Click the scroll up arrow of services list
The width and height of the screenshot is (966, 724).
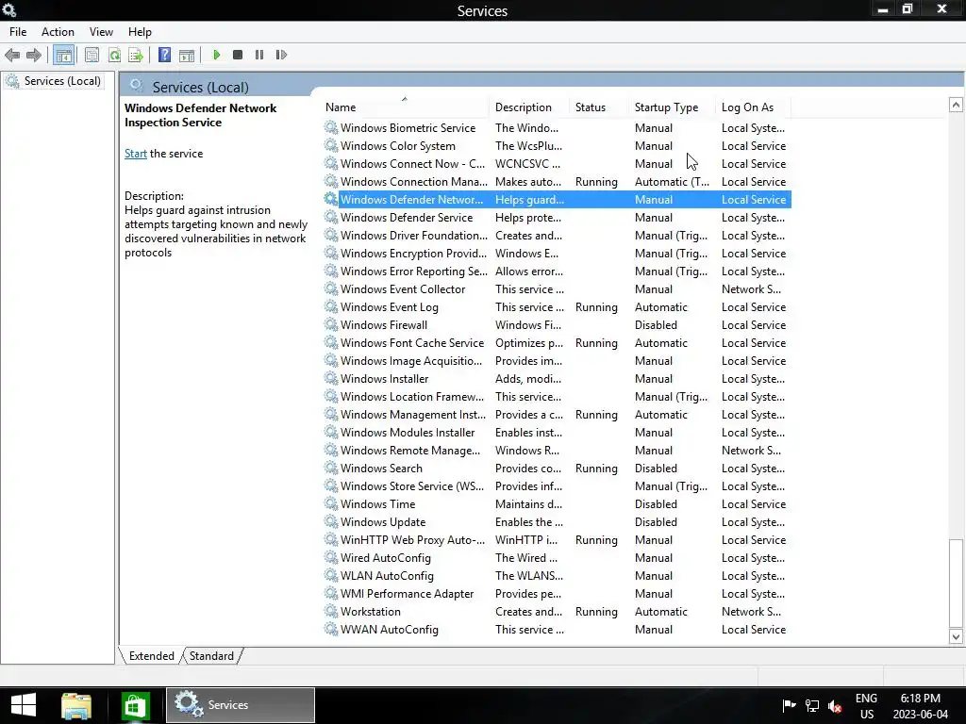pyautogui.click(x=956, y=105)
